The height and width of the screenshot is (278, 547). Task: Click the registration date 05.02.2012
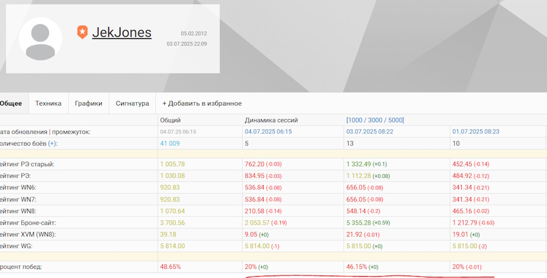(x=194, y=34)
